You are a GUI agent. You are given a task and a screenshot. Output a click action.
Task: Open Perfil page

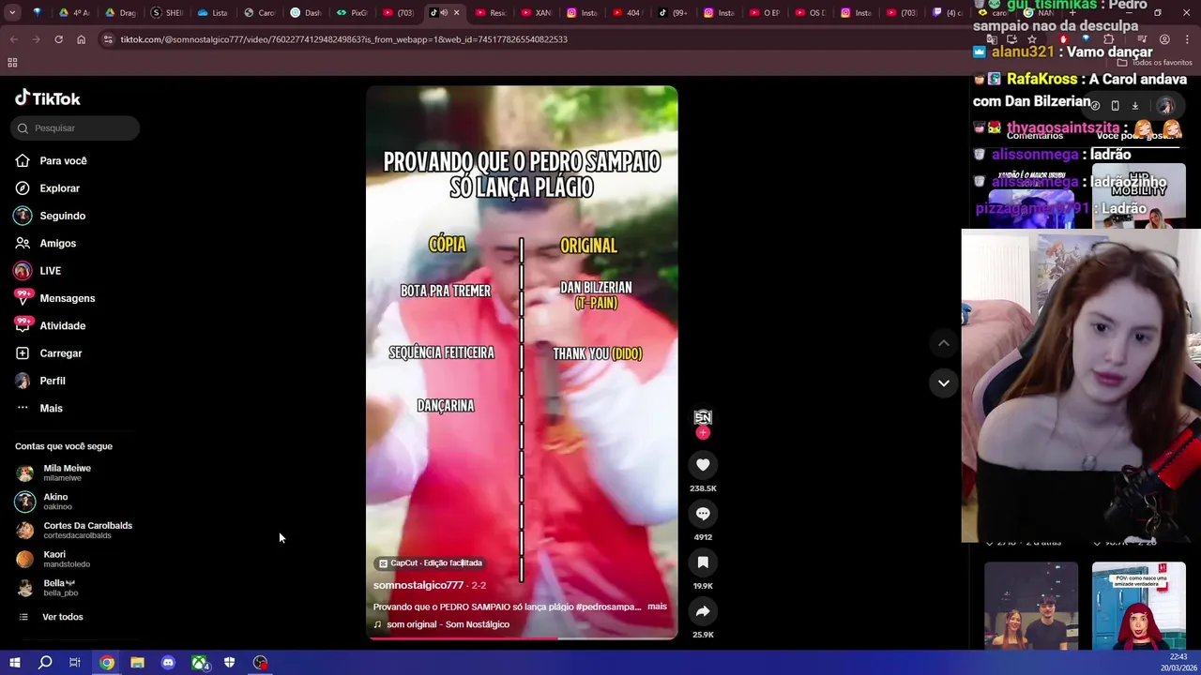click(x=39, y=381)
